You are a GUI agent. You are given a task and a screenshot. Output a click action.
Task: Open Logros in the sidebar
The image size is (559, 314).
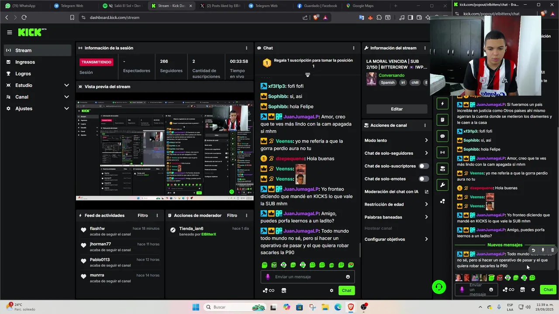pyautogui.click(x=38, y=74)
